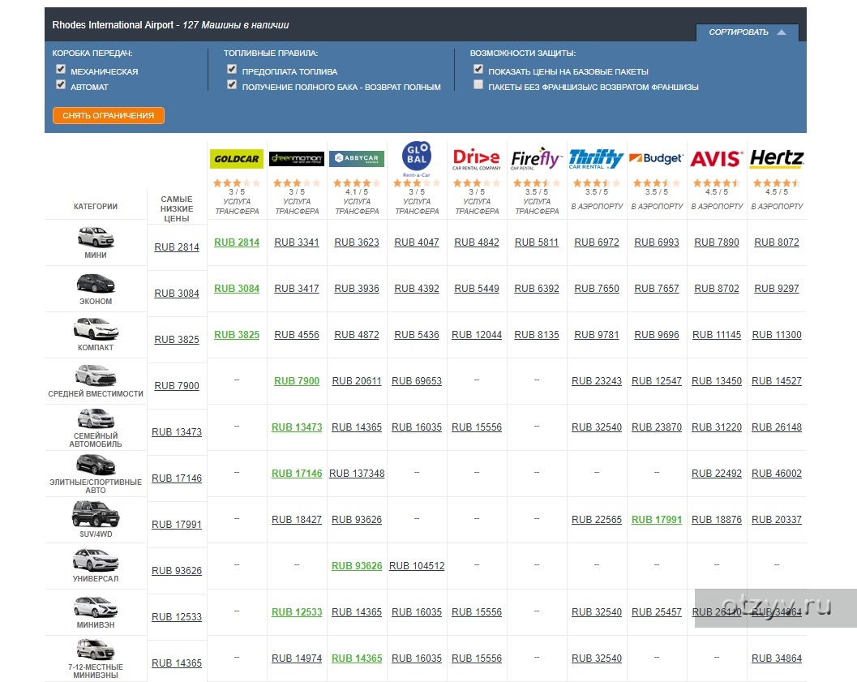
Task: Select the СРЕДНЕЙ ВМЕСТИМОСТИ car image
Action: [x=96, y=375]
